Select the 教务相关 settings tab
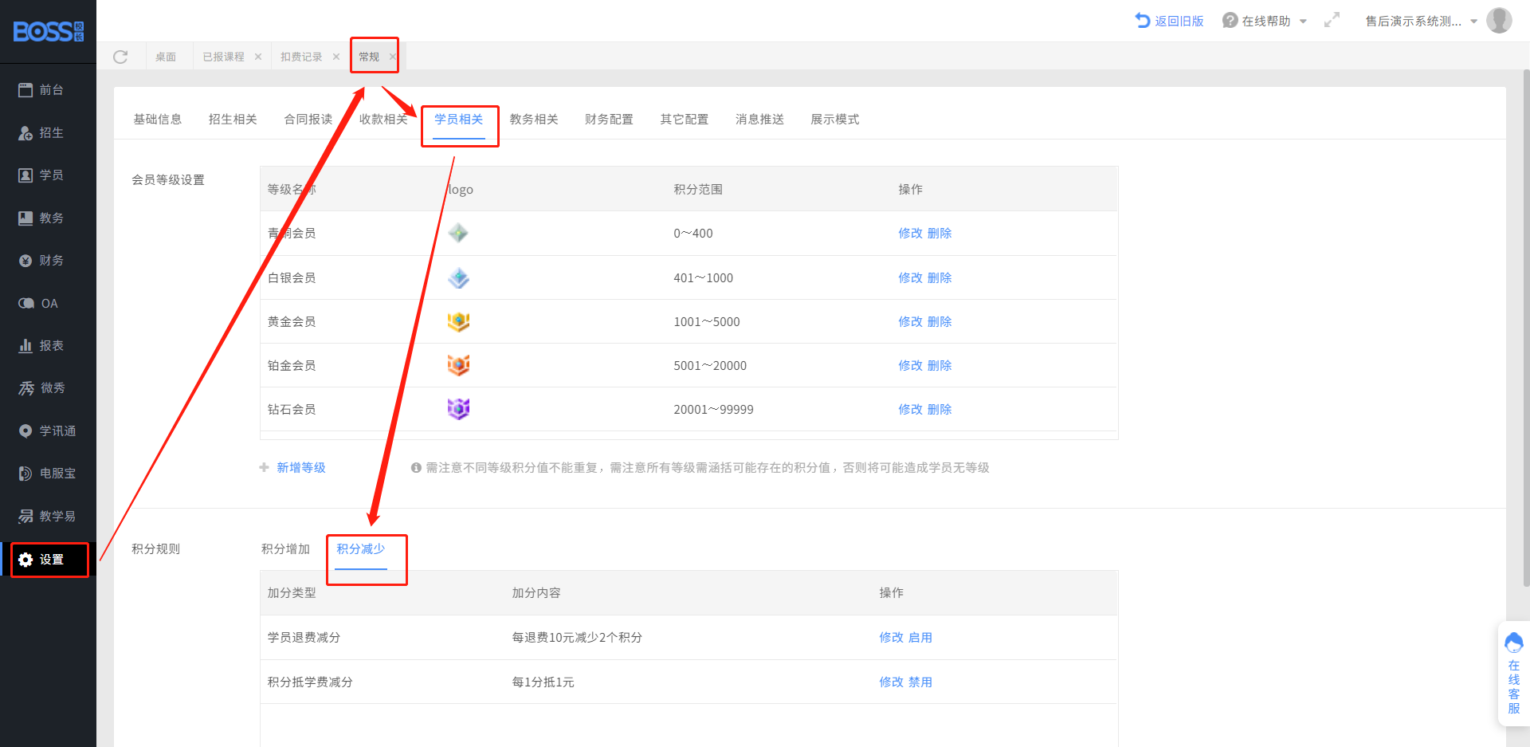Screen dimensions: 1530x747 tap(534, 120)
